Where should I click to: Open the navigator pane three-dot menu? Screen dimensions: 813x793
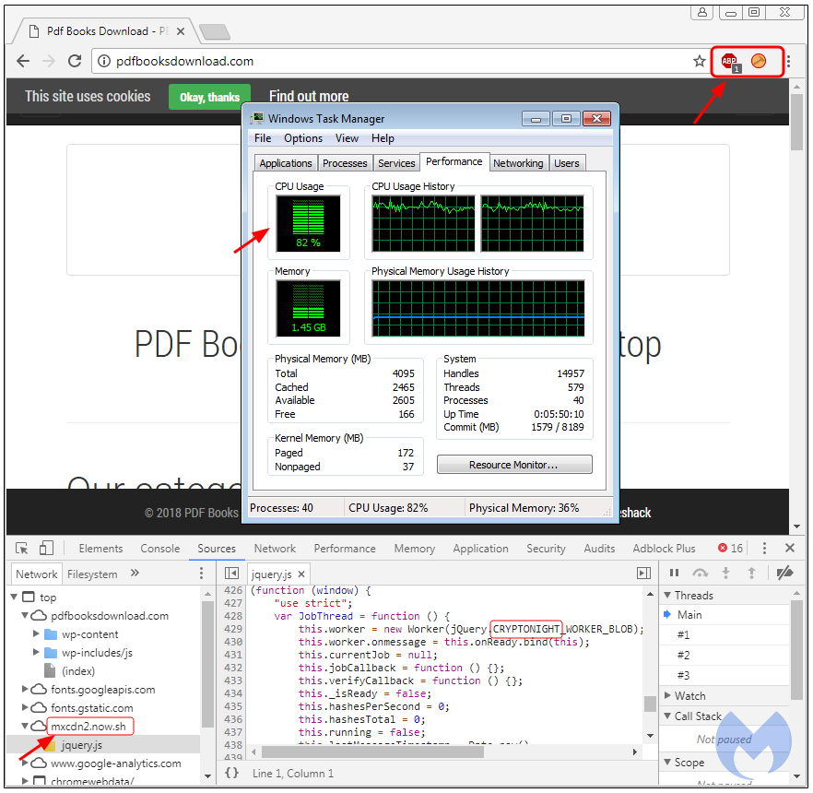tap(201, 574)
